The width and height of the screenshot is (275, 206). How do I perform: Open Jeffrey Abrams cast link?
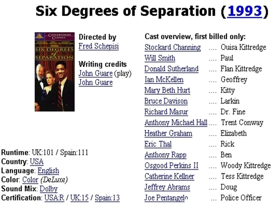(167, 187)
